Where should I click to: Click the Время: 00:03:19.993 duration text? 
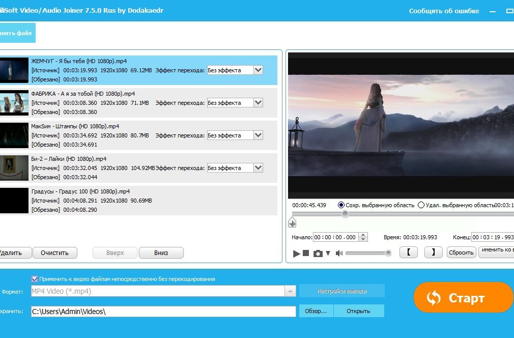pyautogui.click(x=410, y=237)
